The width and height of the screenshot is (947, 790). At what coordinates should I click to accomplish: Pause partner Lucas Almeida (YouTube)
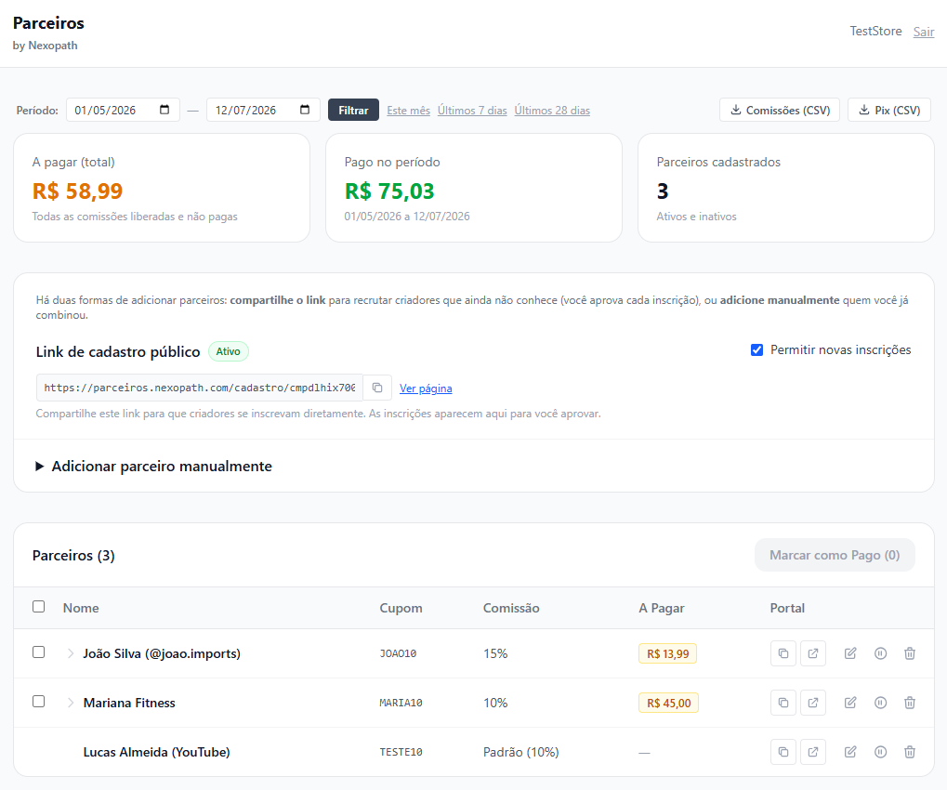[881, 752]
